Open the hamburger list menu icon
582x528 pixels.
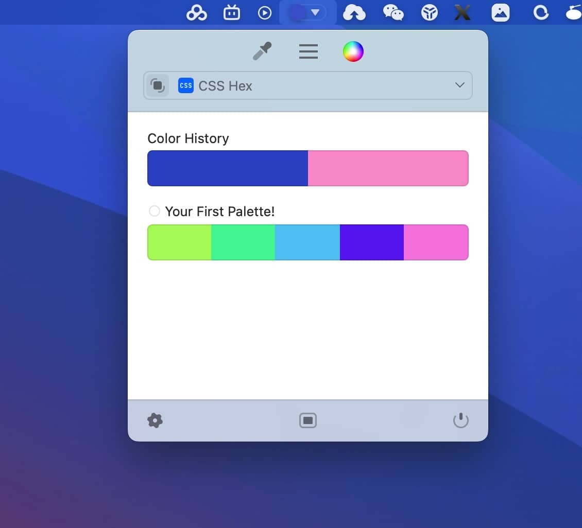tap(308, 51)
